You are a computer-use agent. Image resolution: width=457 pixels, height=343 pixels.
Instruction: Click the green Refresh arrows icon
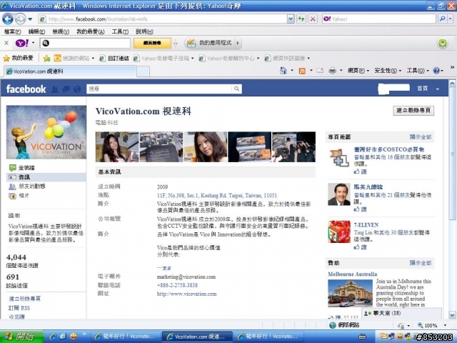tap(301, 19)
